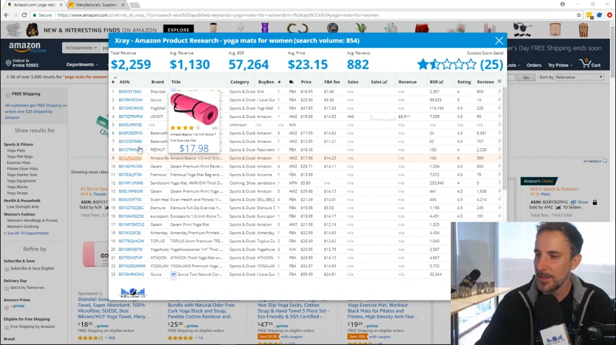Expand See All 19 Departments
The width and height of the screenshot is (616, 345).
pyautogui.click(x=27, y=234)
